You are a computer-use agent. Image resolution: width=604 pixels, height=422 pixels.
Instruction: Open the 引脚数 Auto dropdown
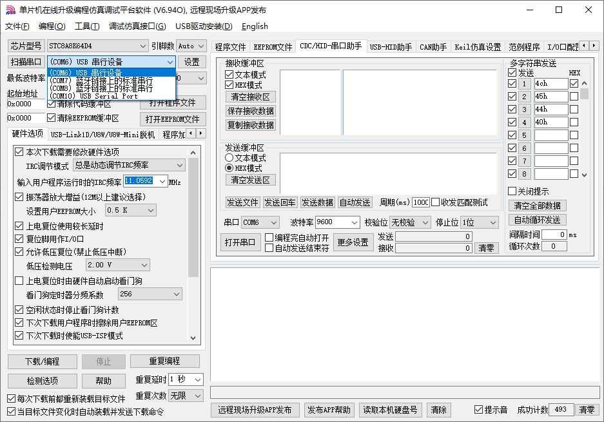point(201,46)
